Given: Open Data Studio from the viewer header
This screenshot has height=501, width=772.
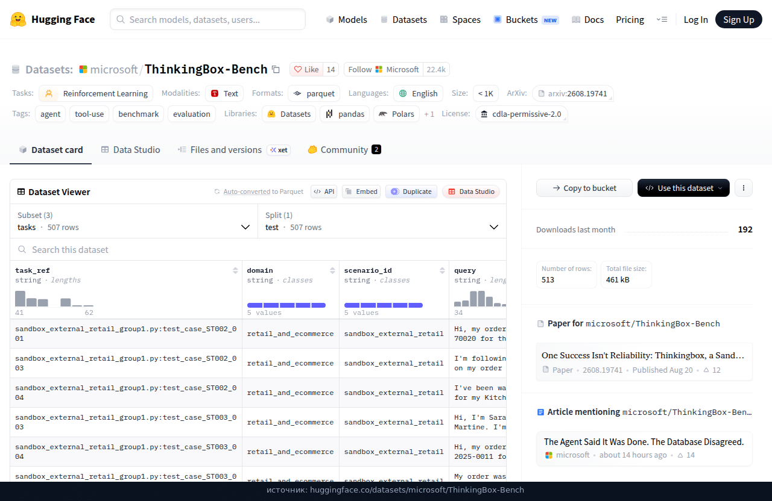Looking at the screenshot, I should [x=471, y=191].
